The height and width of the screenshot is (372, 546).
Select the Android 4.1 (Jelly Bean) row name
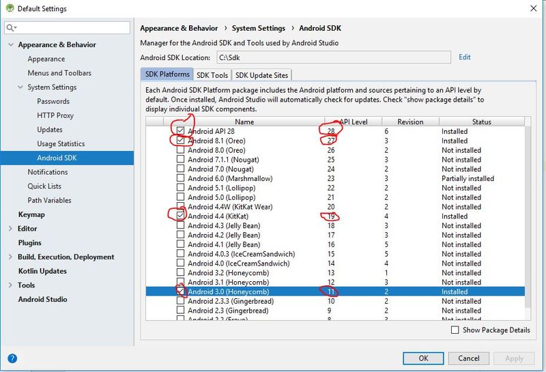tap(224, 244)
